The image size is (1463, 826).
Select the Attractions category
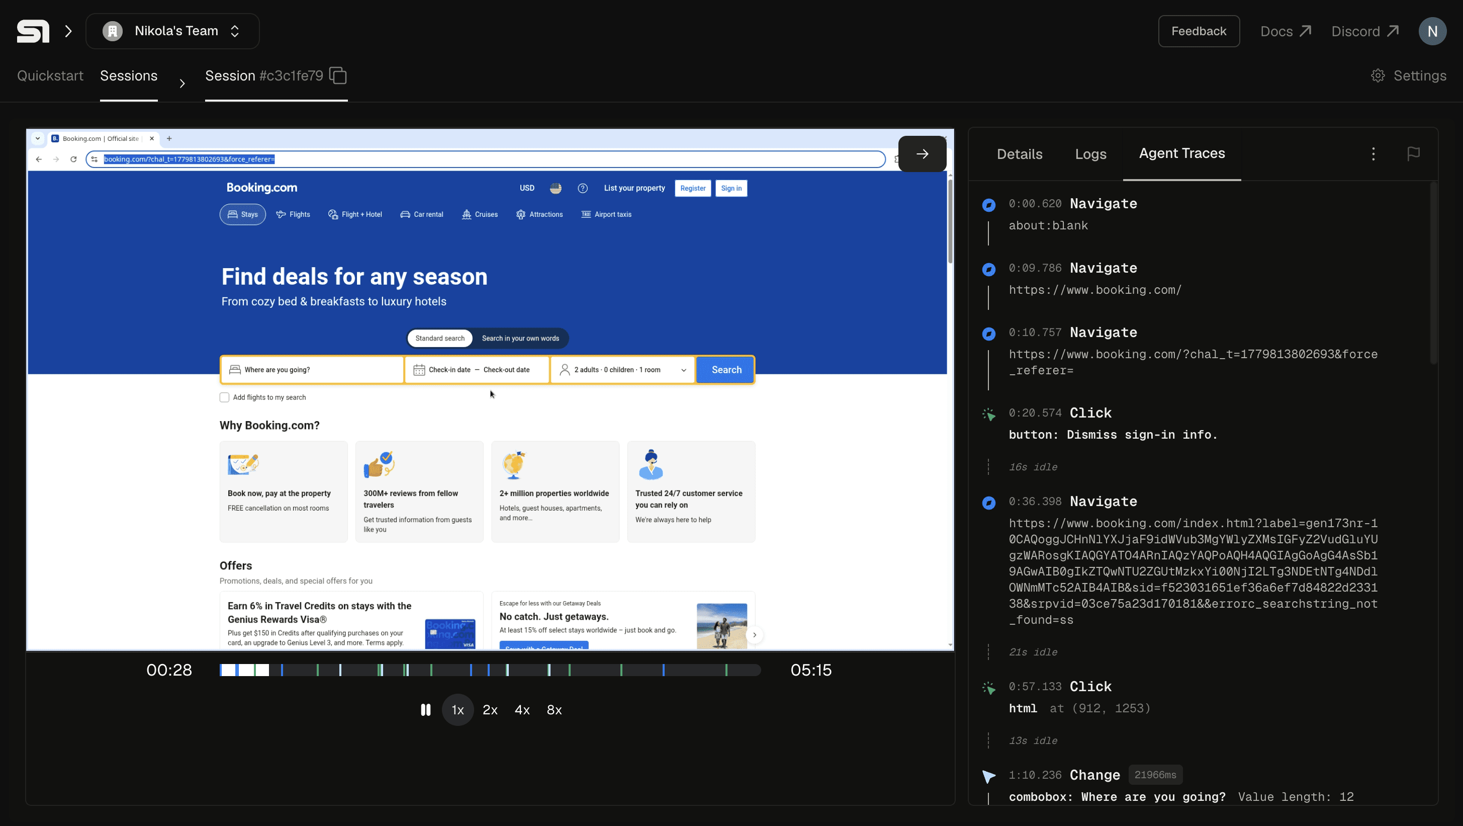(539, 214)
